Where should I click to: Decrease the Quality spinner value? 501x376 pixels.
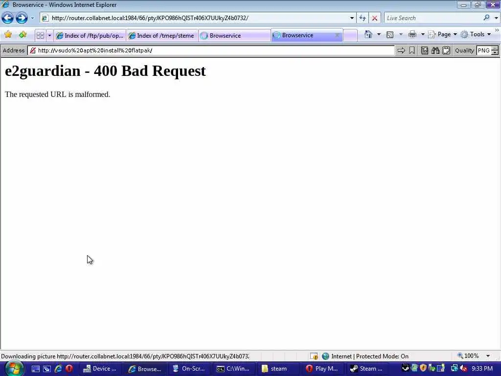495,52
